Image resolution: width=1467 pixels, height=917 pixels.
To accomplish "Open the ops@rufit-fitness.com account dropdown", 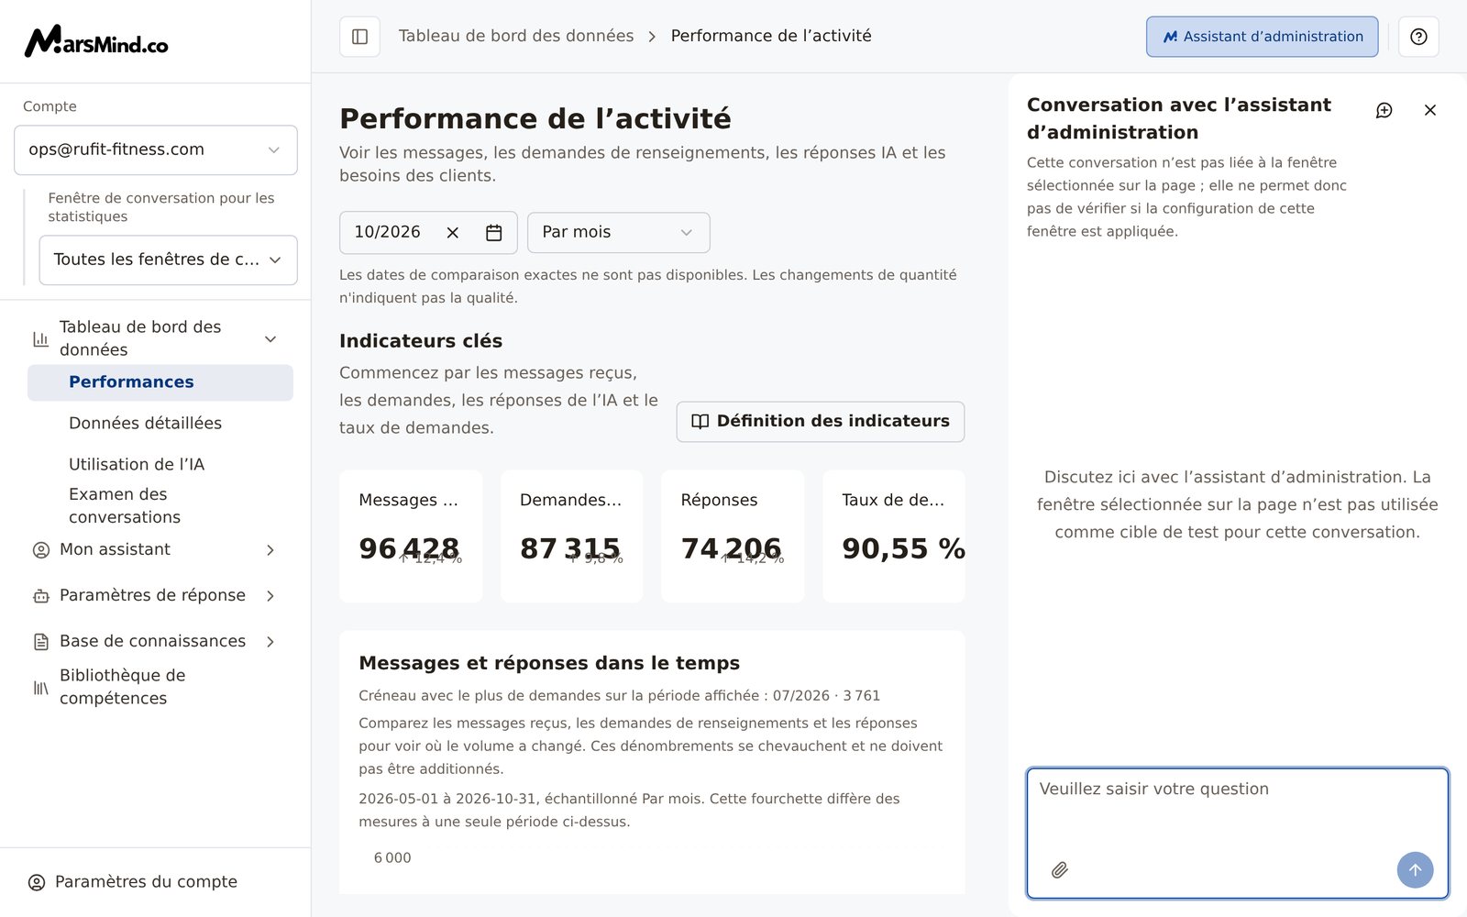I will (x=156, y=150).
